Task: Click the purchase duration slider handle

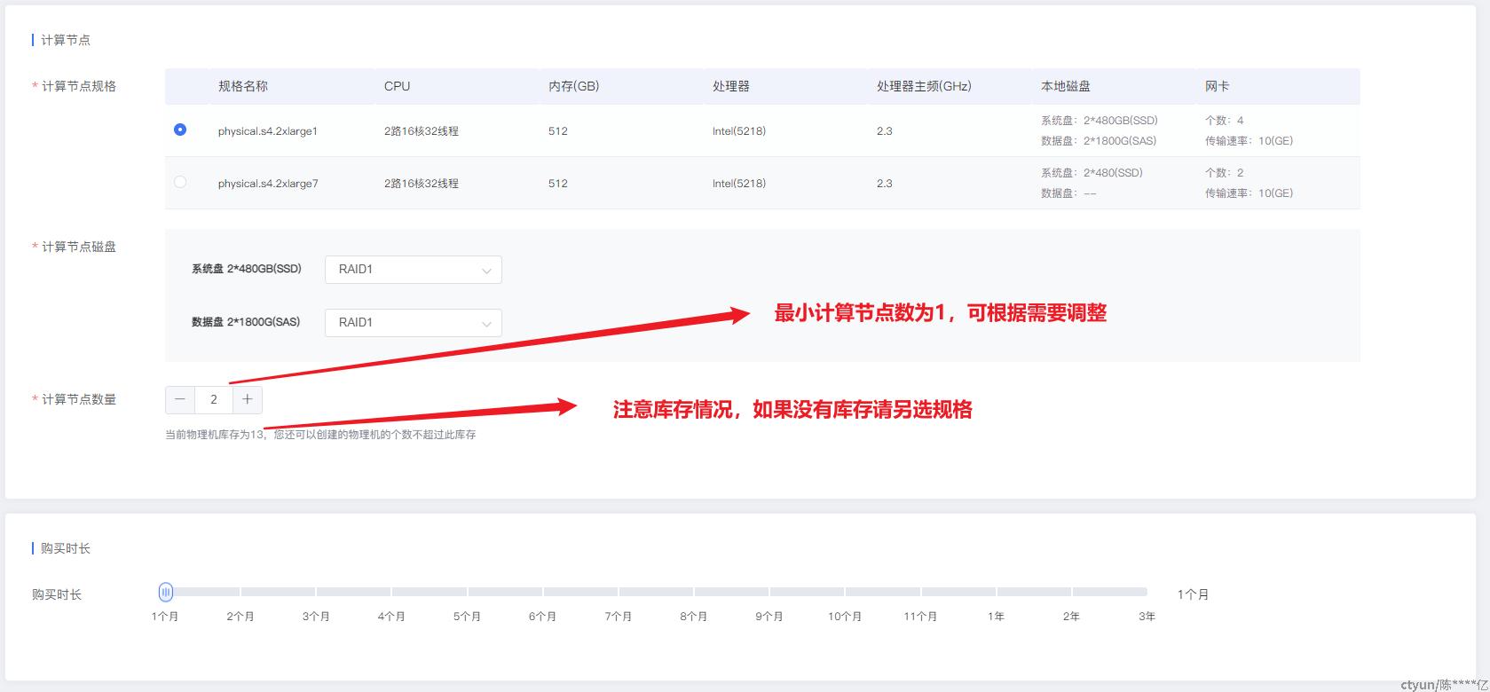Action: pyautogui.click(x=166, y=592)
